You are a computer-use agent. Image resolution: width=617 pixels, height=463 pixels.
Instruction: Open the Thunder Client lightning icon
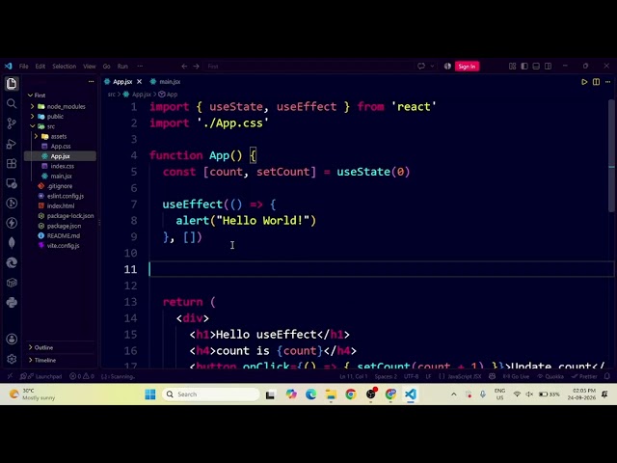(x=12, y=223)
